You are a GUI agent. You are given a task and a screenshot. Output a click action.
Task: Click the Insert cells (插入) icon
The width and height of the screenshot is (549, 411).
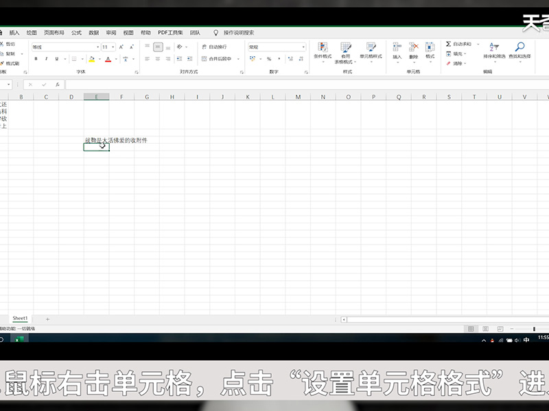(397, 47)
